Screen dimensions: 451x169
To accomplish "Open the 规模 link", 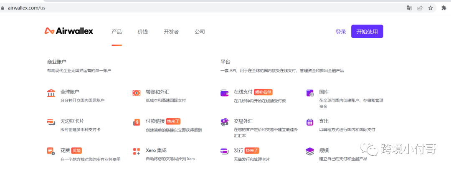I will (x=324, y=150).
